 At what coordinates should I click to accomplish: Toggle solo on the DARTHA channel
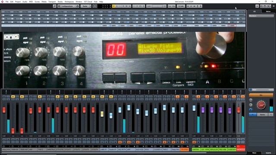198,96
